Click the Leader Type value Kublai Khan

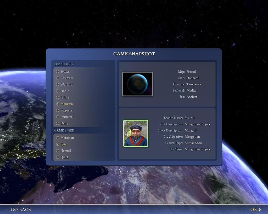coord(193,143)
